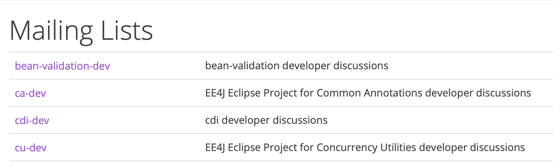
Task: Click the word cdi in its description
Action: (x=212, y=120)
